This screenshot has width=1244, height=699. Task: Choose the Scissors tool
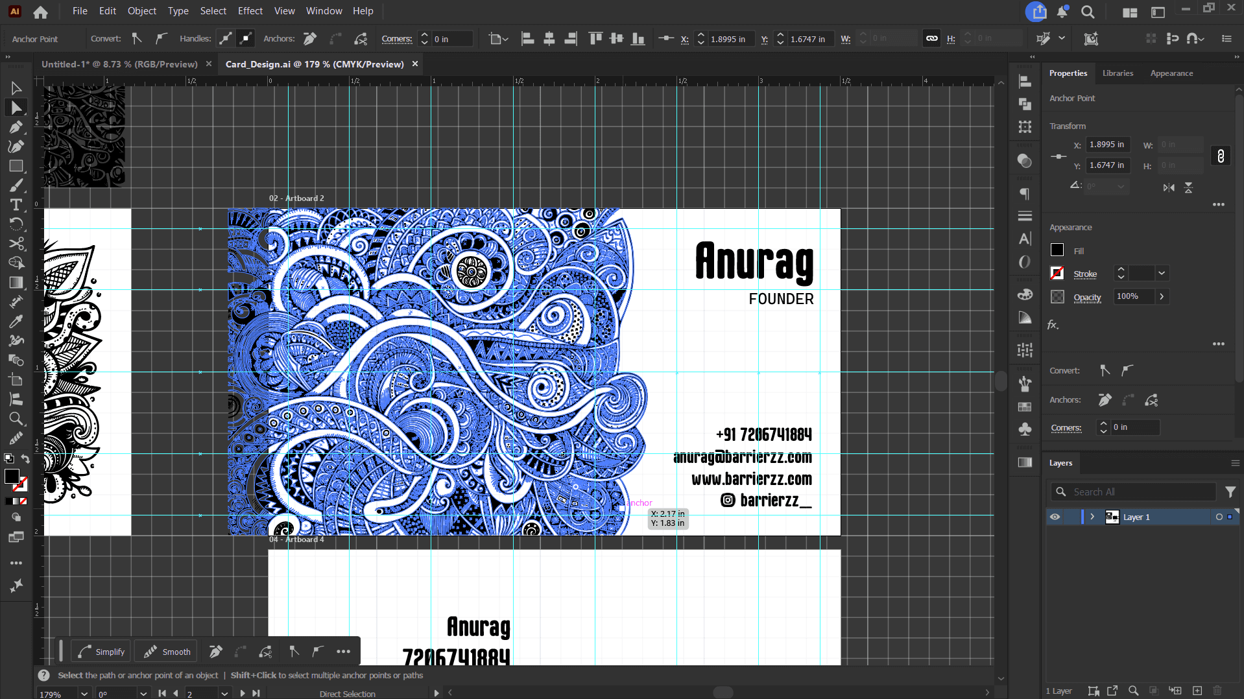[x=16, y=244]
